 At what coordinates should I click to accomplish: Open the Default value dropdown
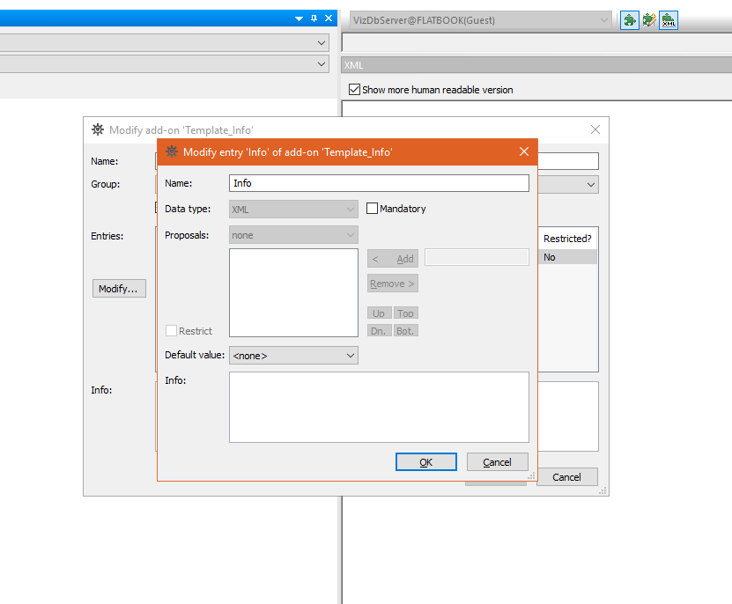pos(293,356)
